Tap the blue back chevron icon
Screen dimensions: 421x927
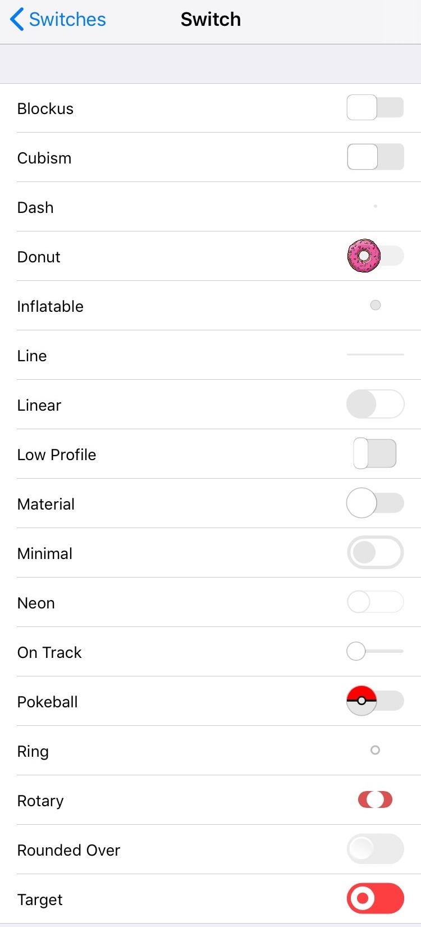click(x=17, y=20)
